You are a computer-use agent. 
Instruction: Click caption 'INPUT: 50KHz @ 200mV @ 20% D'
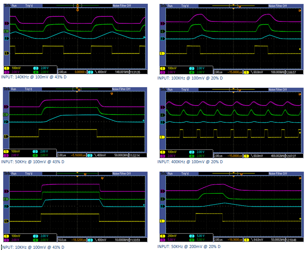point(189,246)
